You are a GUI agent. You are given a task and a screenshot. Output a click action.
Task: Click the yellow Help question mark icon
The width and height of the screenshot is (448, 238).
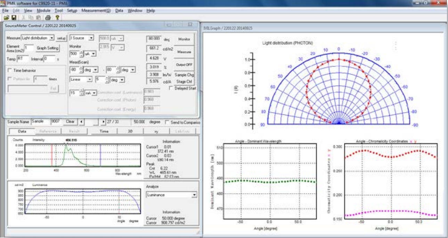[x=57, y=17]
